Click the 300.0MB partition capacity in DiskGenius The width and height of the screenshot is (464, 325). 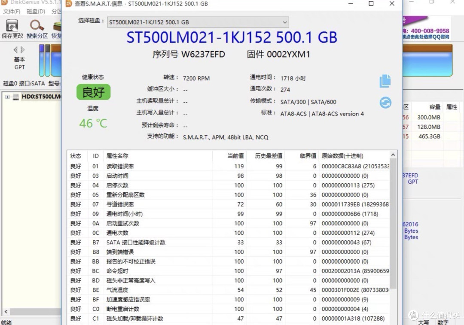coord(429,117)
